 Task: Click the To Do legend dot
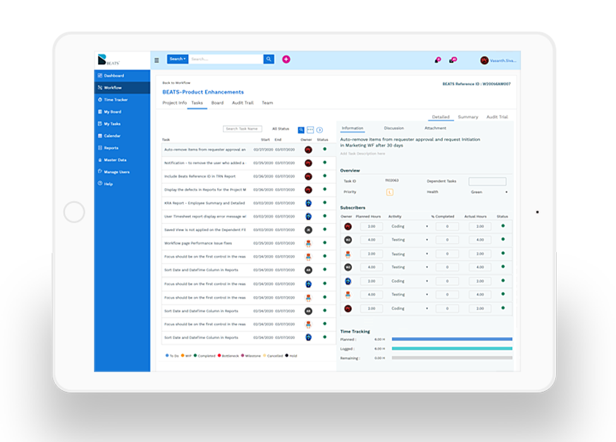click(x=167, y=355)
